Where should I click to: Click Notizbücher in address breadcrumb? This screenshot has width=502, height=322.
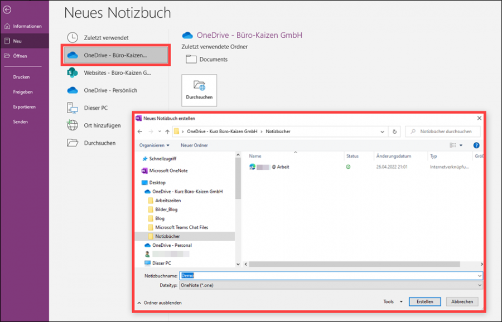tap(278, 131)
